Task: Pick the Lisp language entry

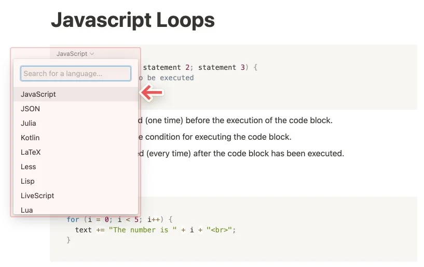Action: click(x=28, y=181)
